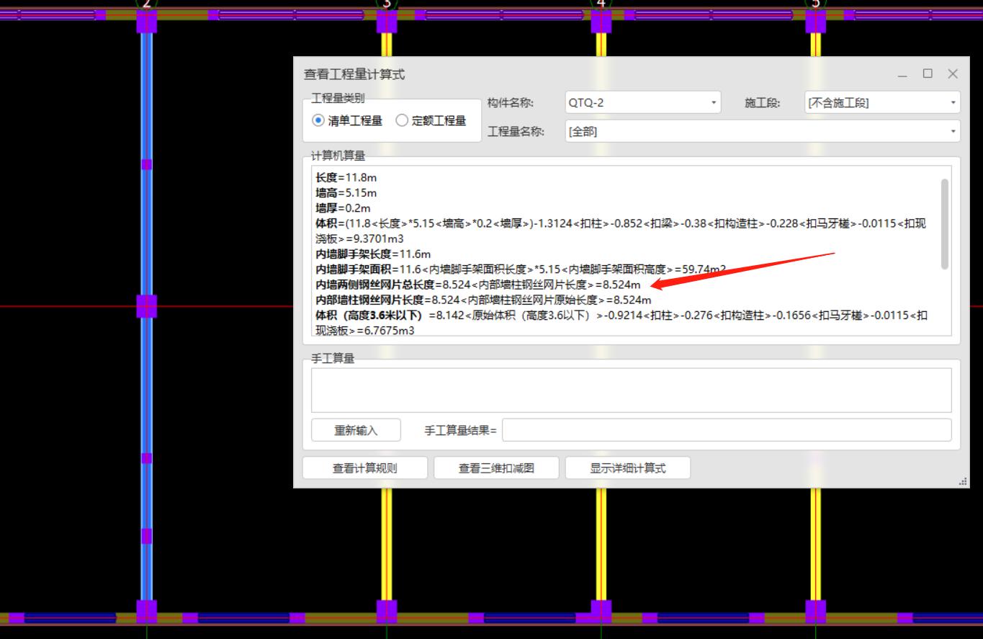The image size is (983, 639).
Task: Click the 墙厚=0.2m line
Action: pyautogui.click(x=344, y=208)
